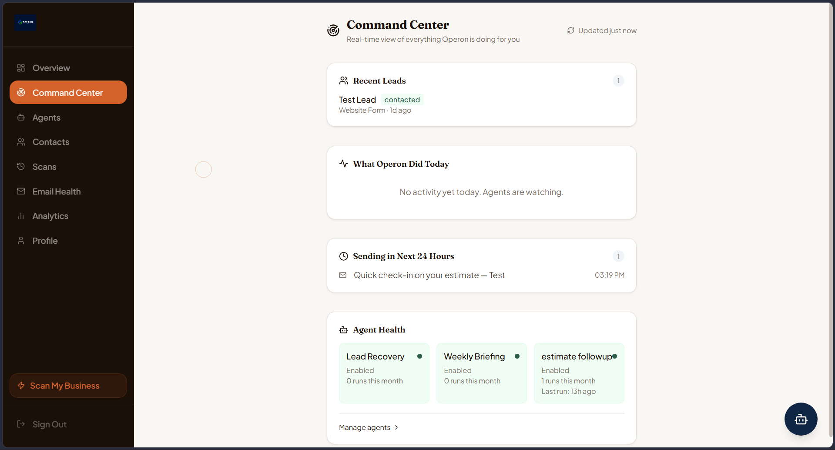Click 'Website Form · 1d ago' text
835x450 pixels.
[x=375, y=111]
